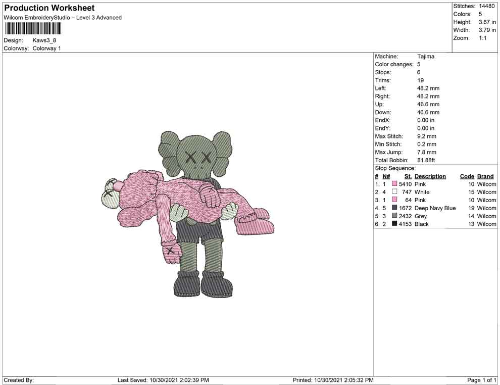This screenshot has width=500, height=385.
Task: Click the design name Kaws3_8
Action: pos(44,40)
